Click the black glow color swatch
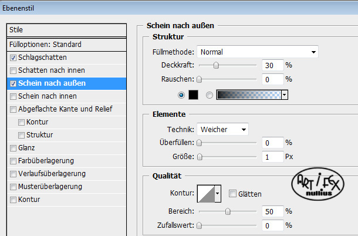Screen dimensions: 358x236 pyautogui.click(x=193, y=95)
